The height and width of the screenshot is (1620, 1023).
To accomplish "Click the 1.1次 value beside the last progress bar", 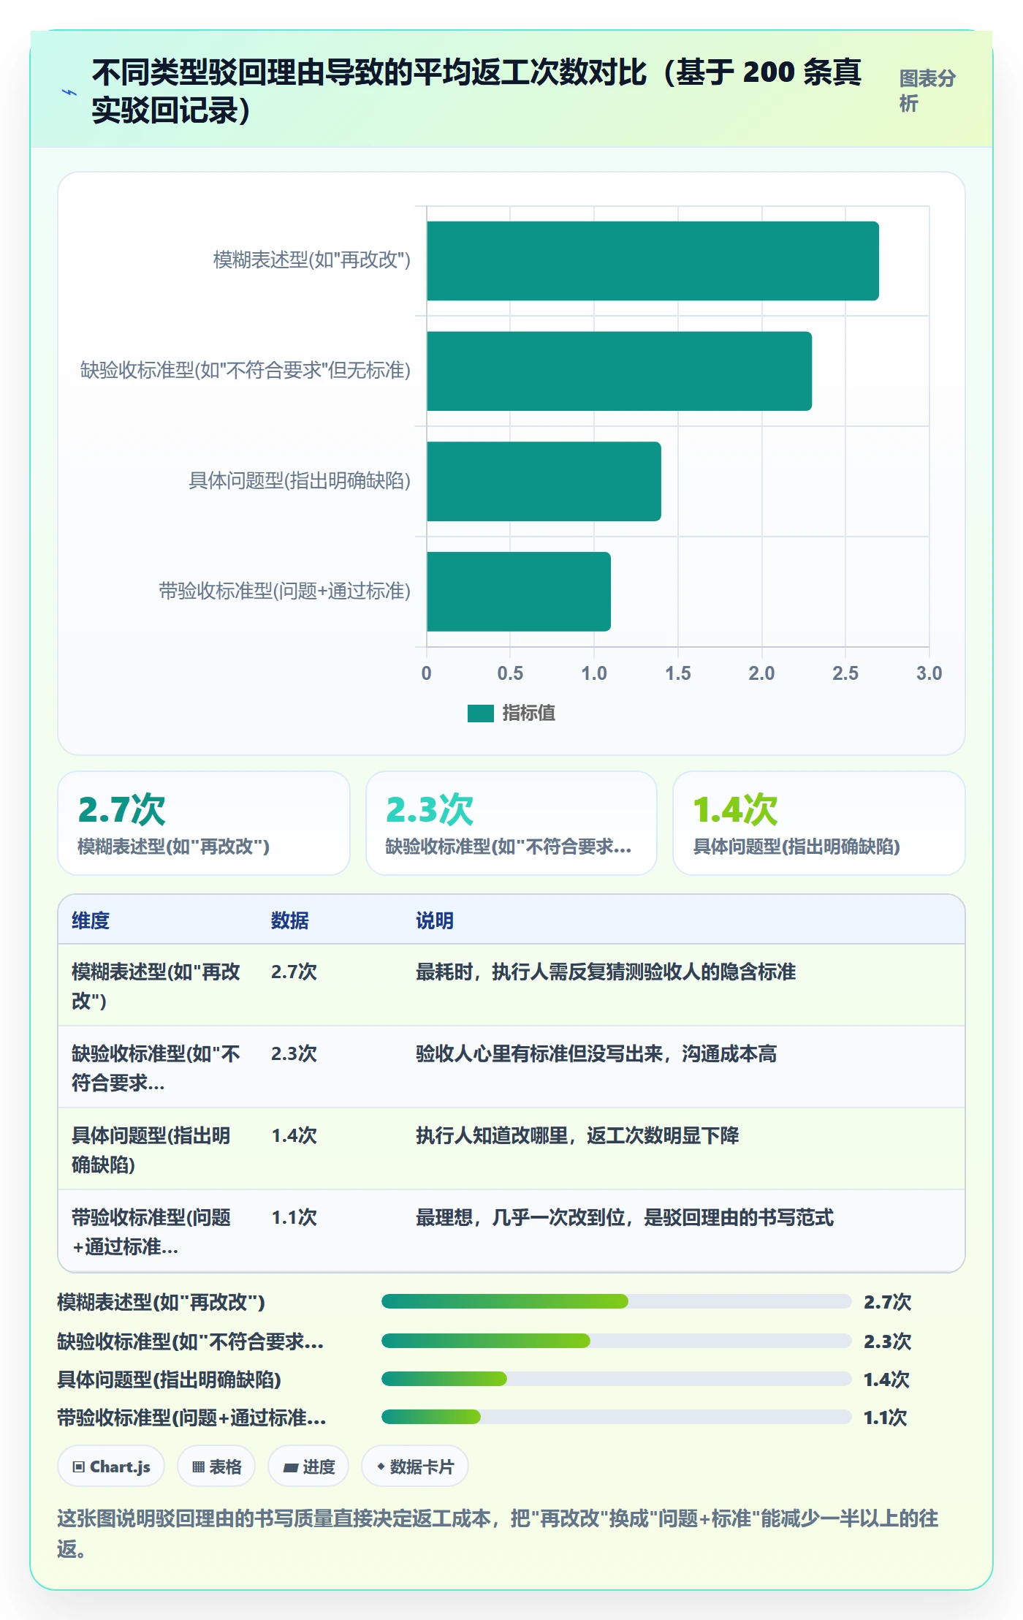I will coord(885,1417).
